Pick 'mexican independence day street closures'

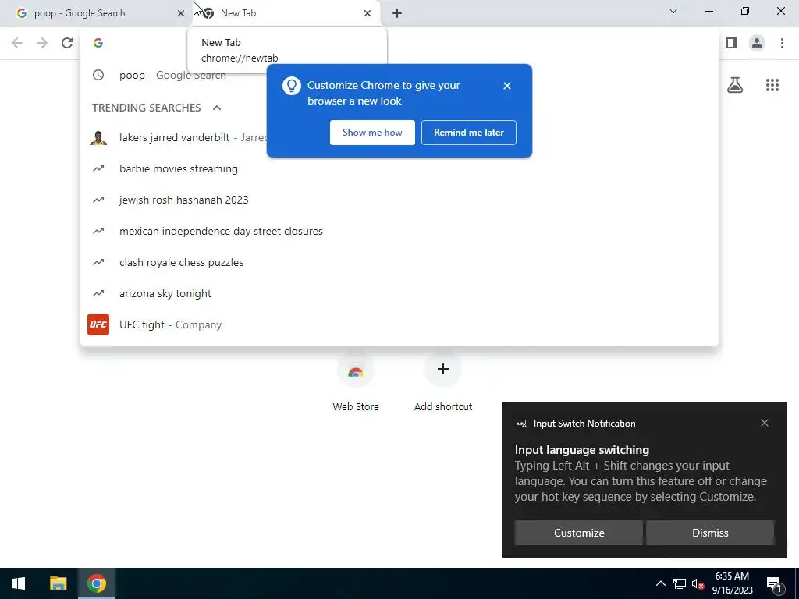tap(399, 231)
